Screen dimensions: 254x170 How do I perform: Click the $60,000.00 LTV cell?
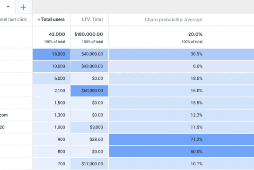(x=89, y=91)
